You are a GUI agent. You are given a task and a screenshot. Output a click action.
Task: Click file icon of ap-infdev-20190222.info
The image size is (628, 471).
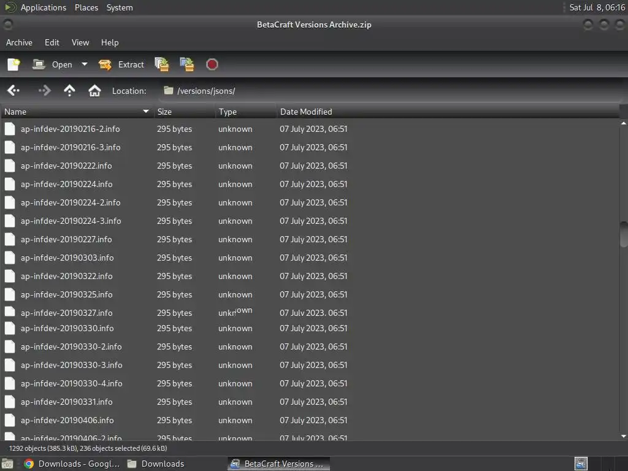click(10, 166)
